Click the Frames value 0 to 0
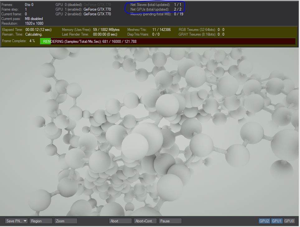This screenshot has width=300, height=227. [x=29, y=5]
